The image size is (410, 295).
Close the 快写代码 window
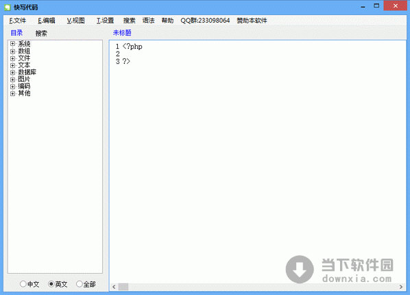coord(396,5)
